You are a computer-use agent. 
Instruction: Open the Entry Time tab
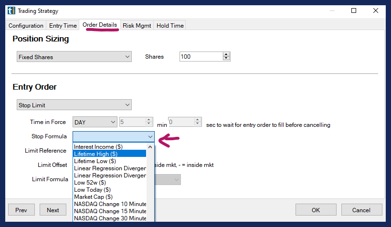(x=63, y=26)
